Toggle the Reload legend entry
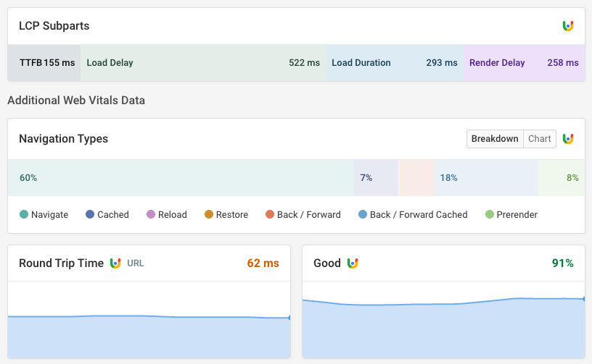The height and width of the screenshot is (364, 592). pos(167,215)
